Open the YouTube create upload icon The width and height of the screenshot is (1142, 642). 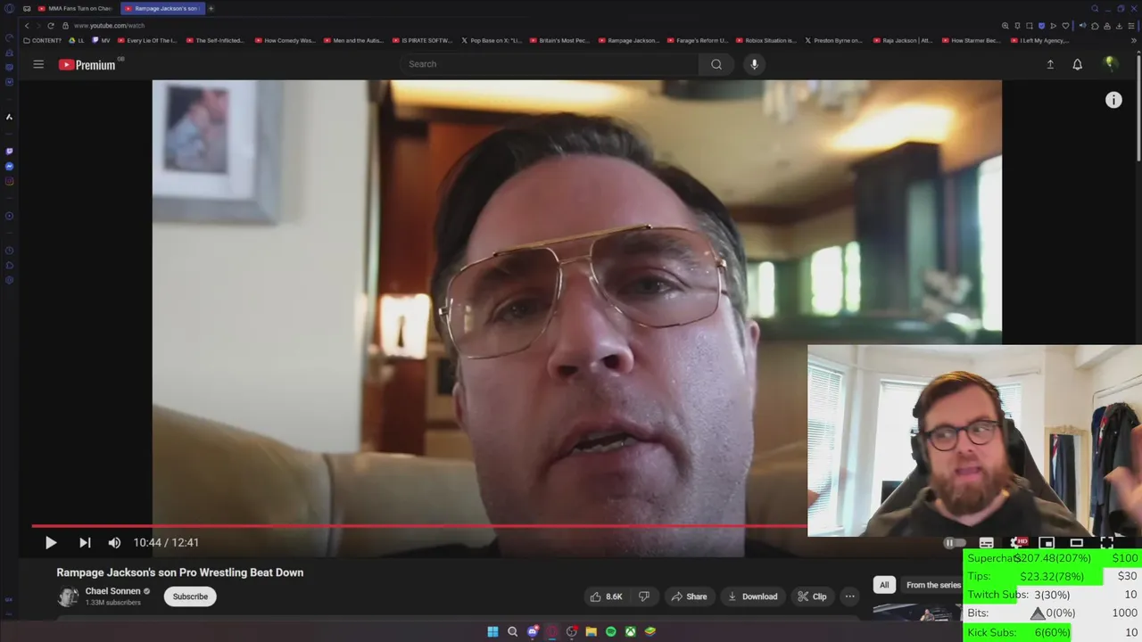(x=1050, y=64)
